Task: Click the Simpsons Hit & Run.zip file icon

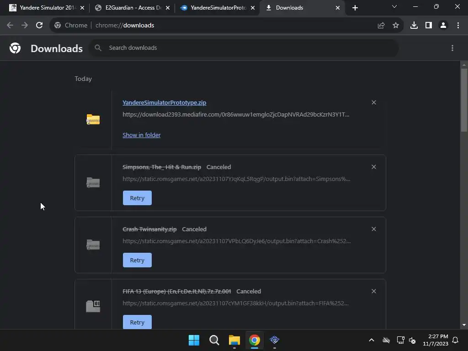Action: [x=93, y=182]
